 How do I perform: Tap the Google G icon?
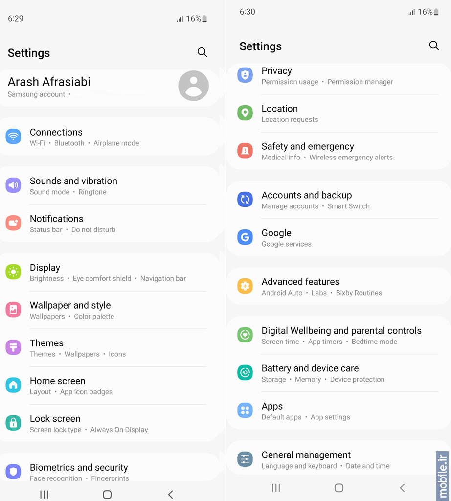pyautogui.click(x=245, y=237)
